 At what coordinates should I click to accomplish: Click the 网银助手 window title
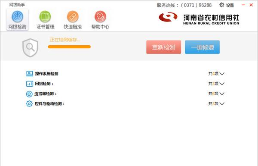click(x=17, y=5)
